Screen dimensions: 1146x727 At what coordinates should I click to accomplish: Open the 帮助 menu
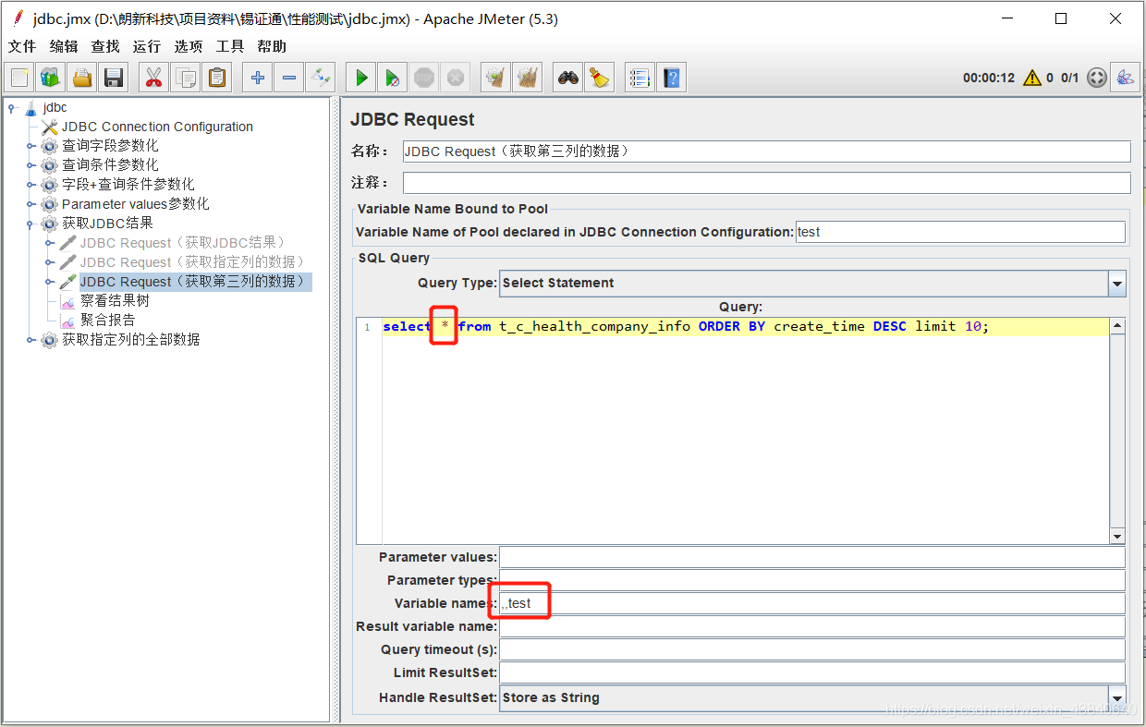[x=272, y=46]
